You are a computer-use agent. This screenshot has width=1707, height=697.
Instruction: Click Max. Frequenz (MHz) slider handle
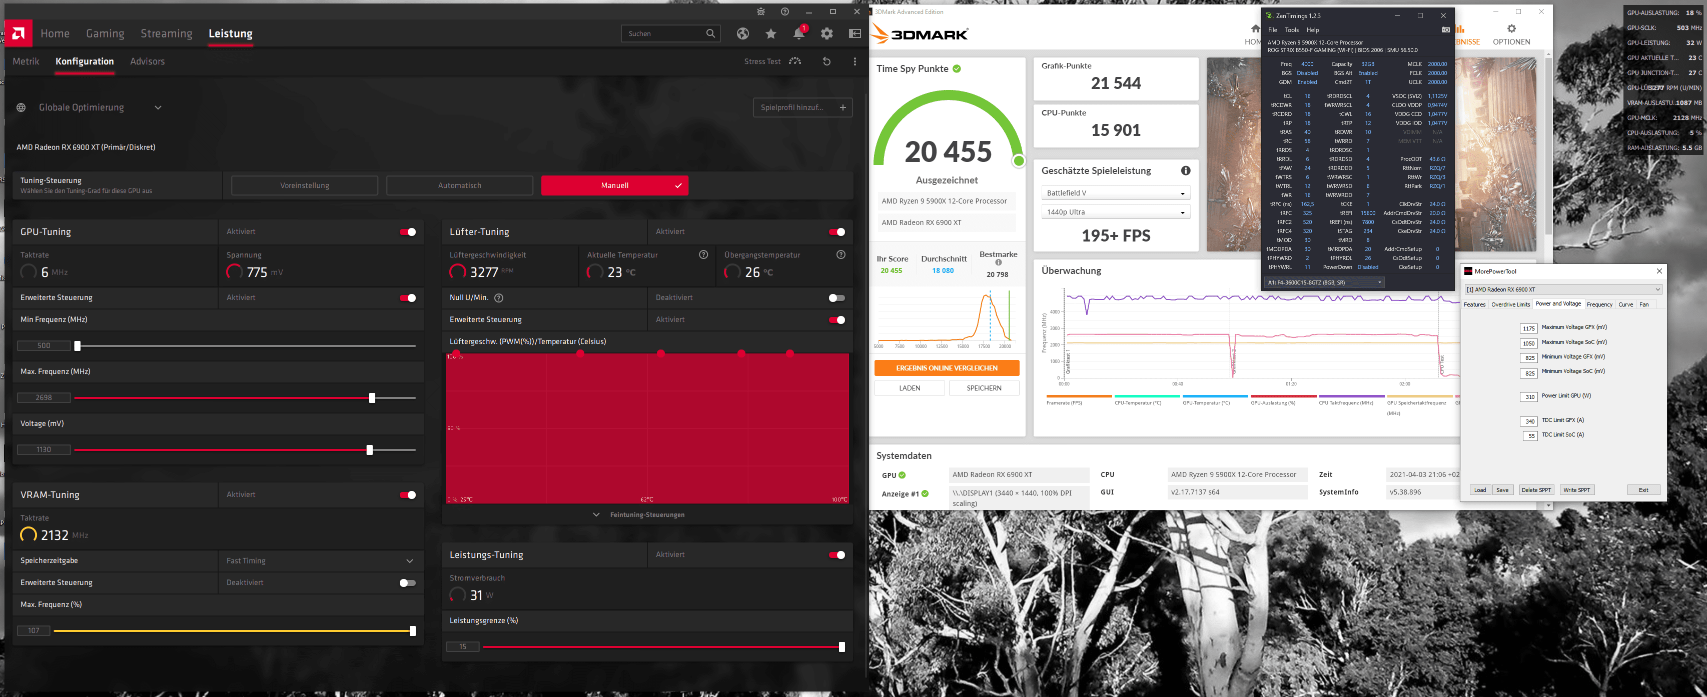tap(372, 398)
